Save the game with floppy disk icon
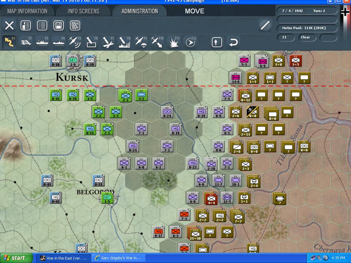351x263 pixels. [x=58, y=25]
